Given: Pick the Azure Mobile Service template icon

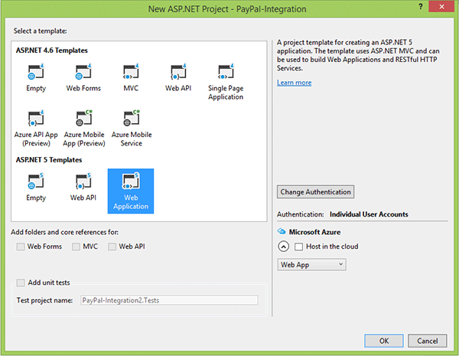Looking at the screenshot, I should click(x=132, y=119).
